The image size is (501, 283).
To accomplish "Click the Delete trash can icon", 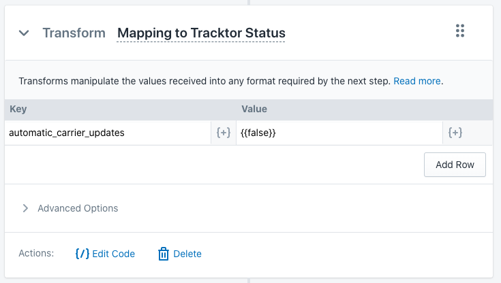I will tap(164, 254).
